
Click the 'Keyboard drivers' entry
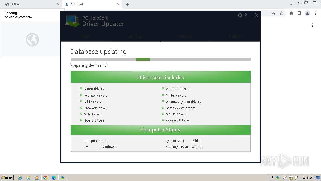click(178, 120)
